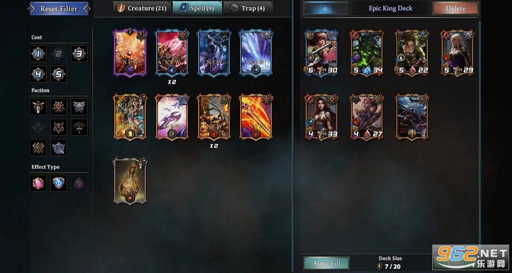Image resolution: width=512 pixels, height=273 pixels.
Task: Select the last faction emblem filter in the bottom row
Action: (x=59, y=148)
